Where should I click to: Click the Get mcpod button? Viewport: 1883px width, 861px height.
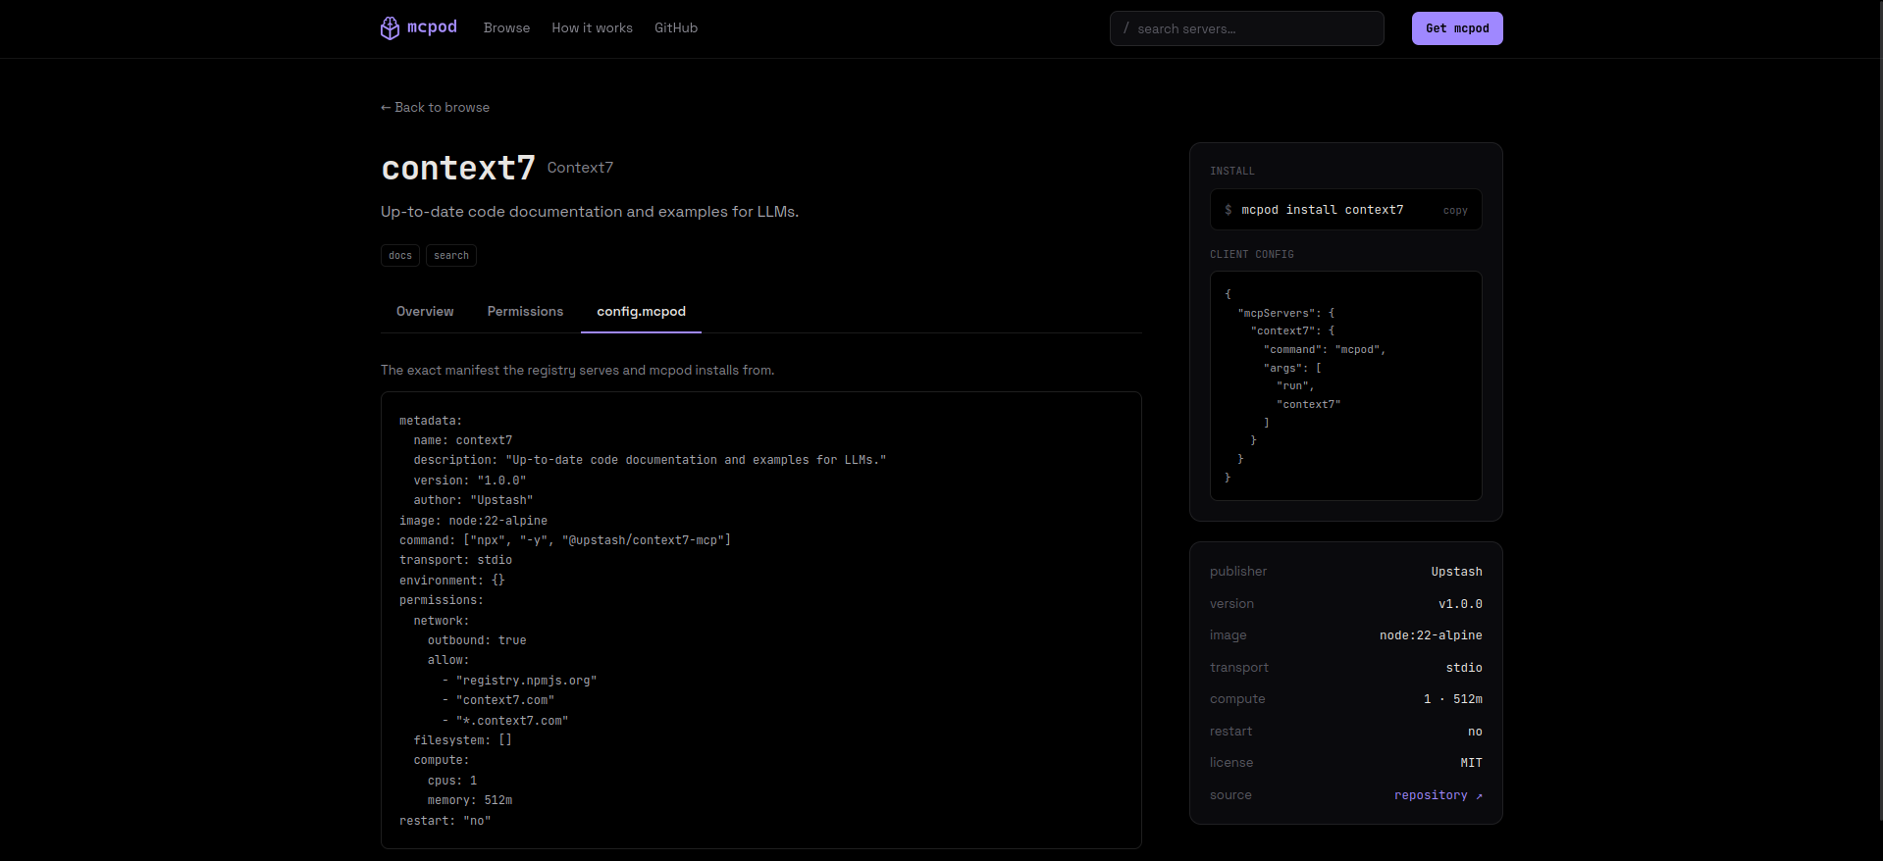coord(1457,28)
